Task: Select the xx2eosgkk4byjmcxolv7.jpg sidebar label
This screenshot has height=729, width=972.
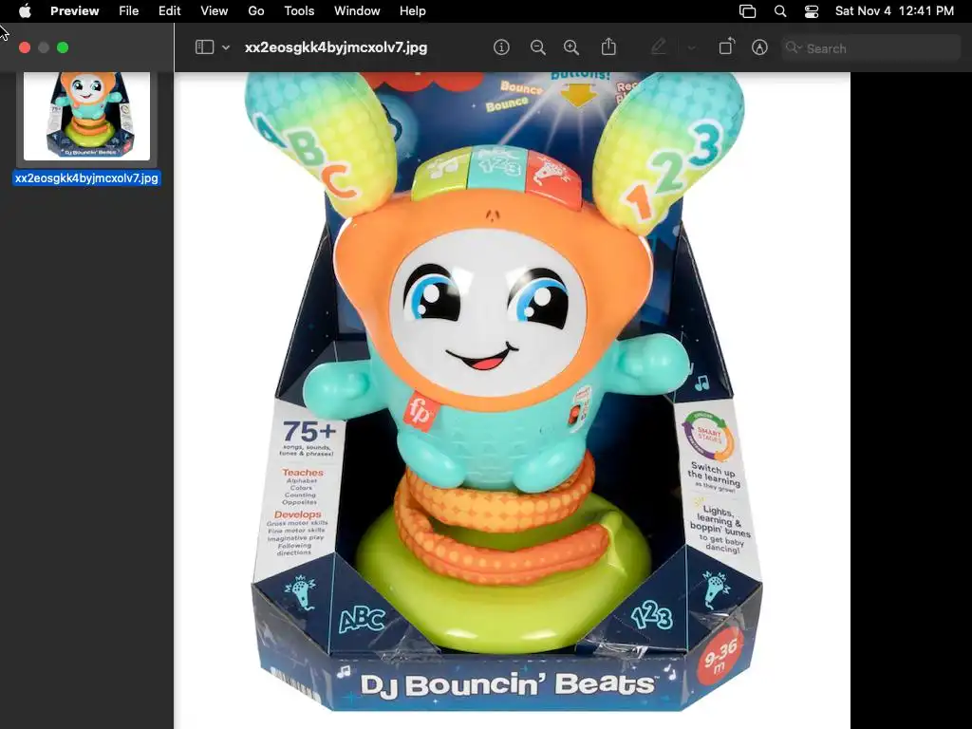Action: [x=86, y=178]
